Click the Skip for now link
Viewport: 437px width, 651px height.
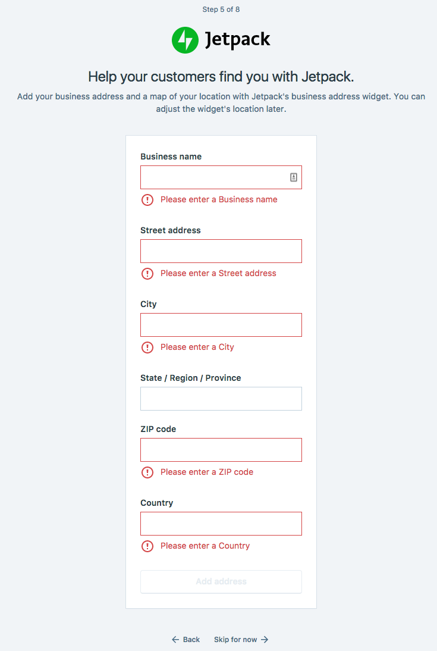pyautogui.click(x=235, y=640)
